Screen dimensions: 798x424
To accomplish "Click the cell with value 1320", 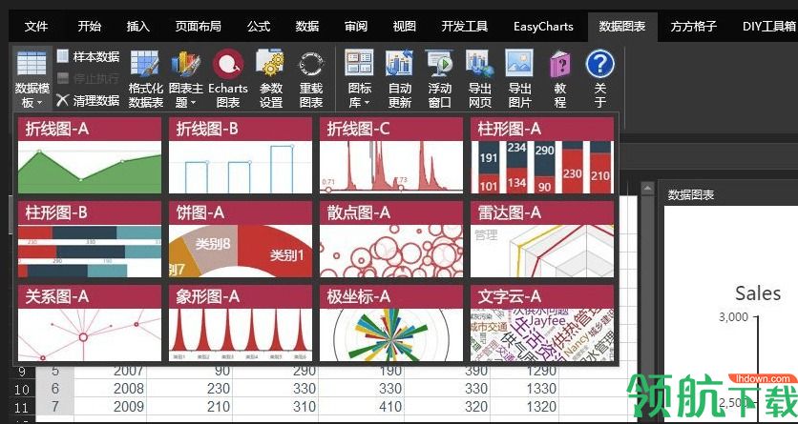I will click(525, 407).
